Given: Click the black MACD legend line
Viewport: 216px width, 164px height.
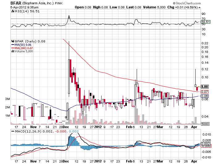Looking at the screenshot, I should 13,131.
